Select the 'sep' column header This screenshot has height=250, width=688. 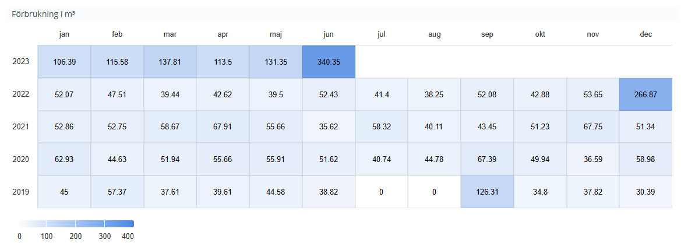coord(487,35)
